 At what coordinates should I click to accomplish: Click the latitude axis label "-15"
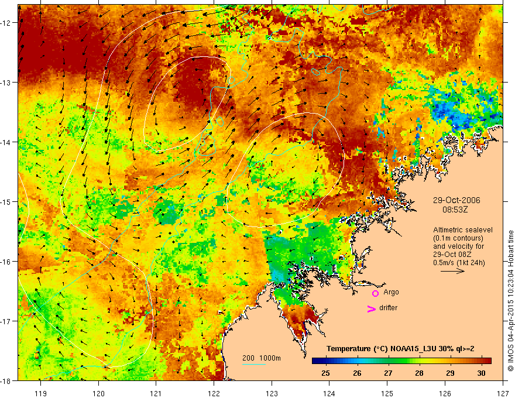pyautogui.click(x=6, y=201)
